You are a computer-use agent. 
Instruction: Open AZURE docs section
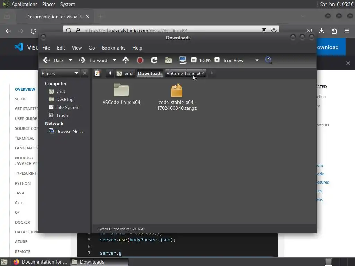[21, 242]
